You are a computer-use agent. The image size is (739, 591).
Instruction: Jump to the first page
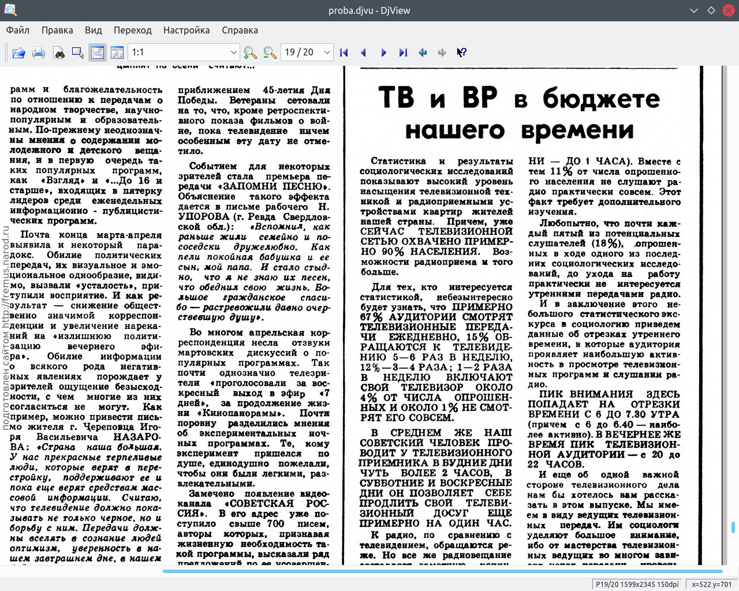coord(344,53)
